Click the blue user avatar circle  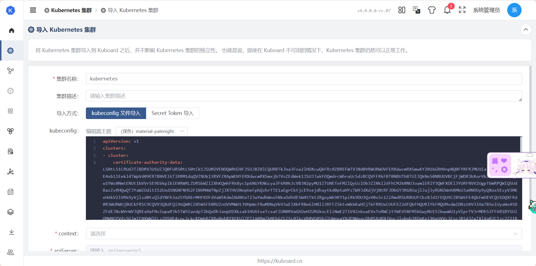tap(514, 10)
